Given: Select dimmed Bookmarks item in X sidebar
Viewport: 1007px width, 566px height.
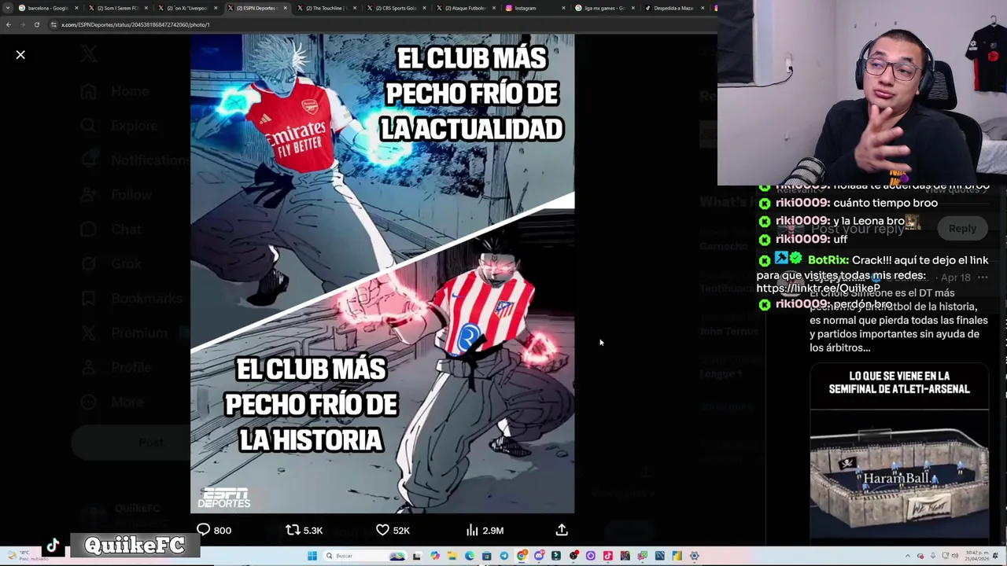Looking at the screenshot, I should pos(131,299).
